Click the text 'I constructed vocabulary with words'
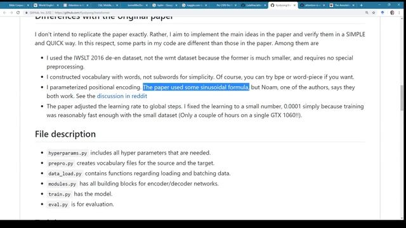The height and width of the screenshot is (228, 406). (x=93, y=77)
